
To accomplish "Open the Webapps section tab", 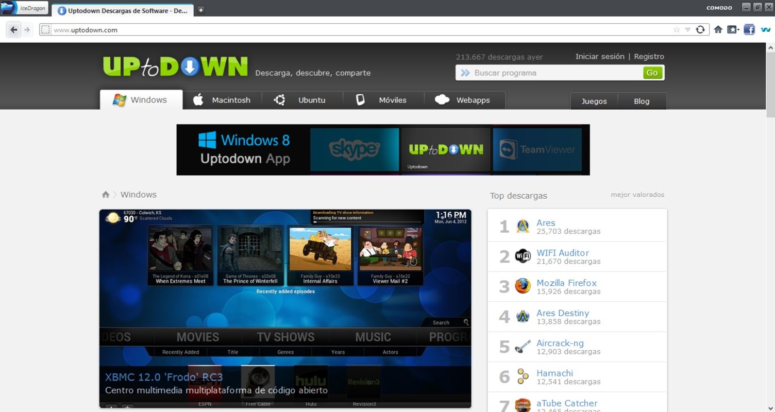I will (464, 100).
